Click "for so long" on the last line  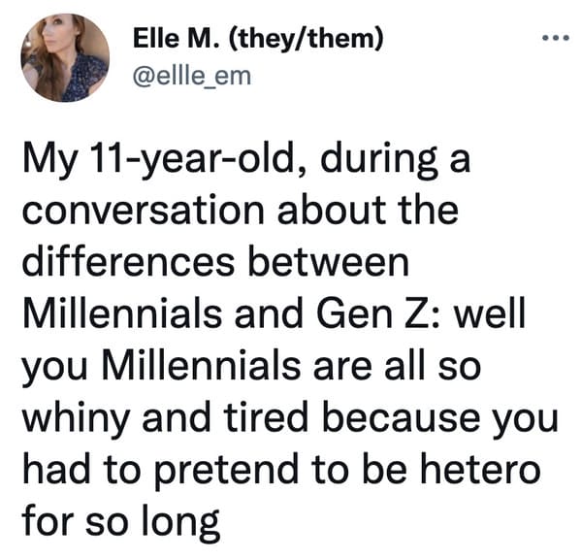[121, 522]
